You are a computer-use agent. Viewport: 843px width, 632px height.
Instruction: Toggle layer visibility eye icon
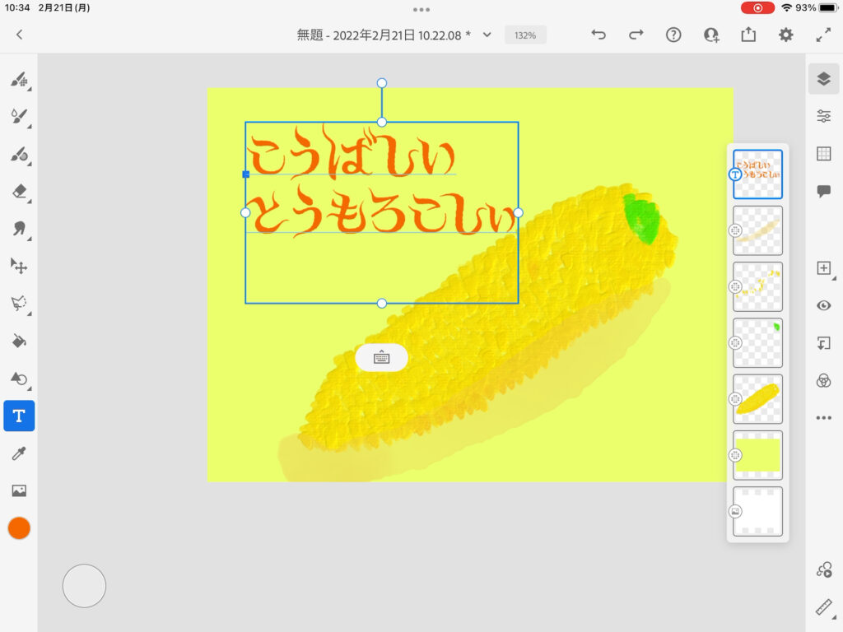pos(823,305)
